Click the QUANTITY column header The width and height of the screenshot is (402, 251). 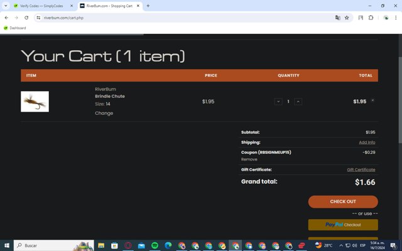point(288,75)
